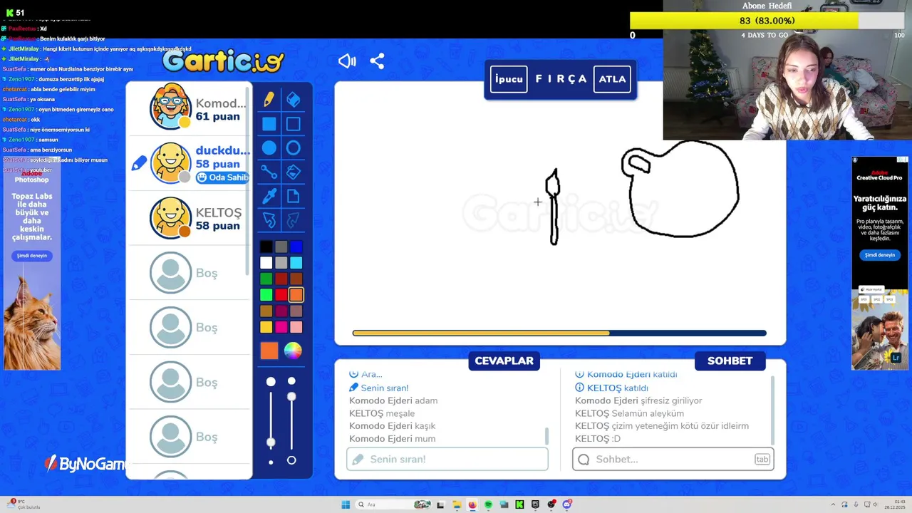Switch to the SOHBET tab
Screen dimensions: 912x513
click(730, 361)
